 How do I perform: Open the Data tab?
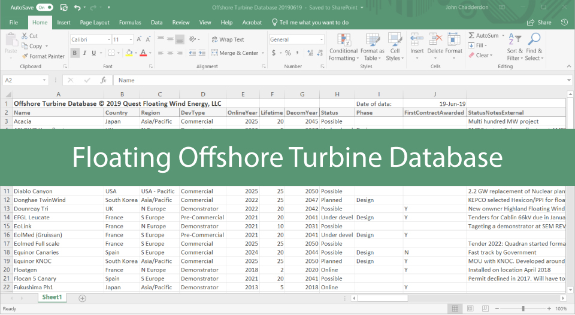click(156, 22)
